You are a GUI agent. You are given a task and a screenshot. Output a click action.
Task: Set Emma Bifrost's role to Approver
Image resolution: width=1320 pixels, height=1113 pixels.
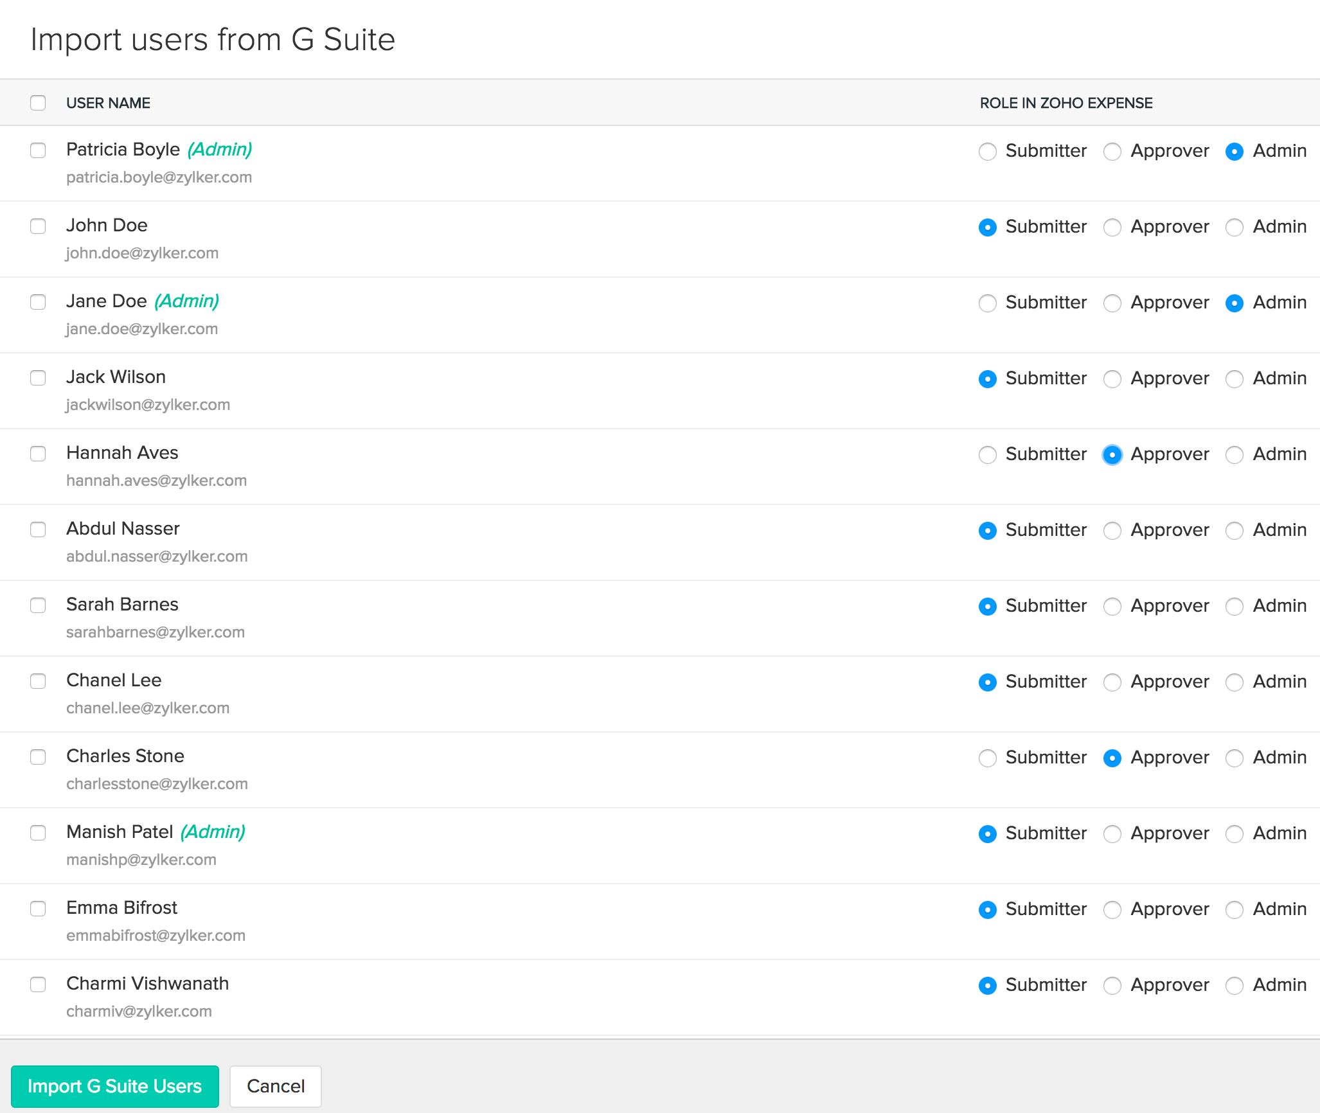click(x=1112, y=910)
